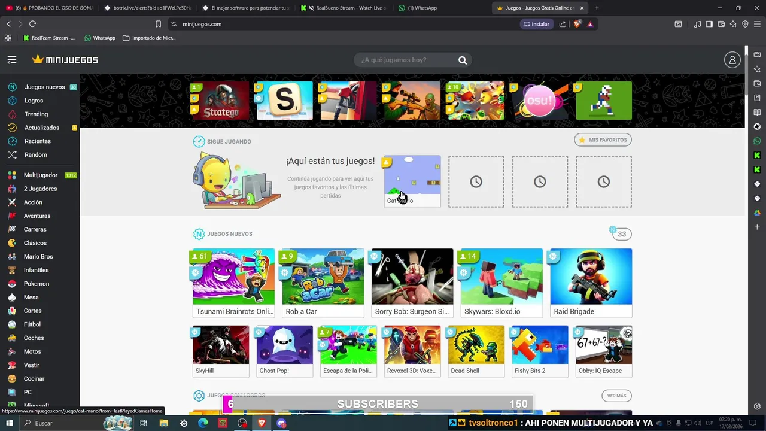Image resolution: width=766 pixels, height=431 pixels.
Task: Open the SkyHill game card
Action: point(221,351)
